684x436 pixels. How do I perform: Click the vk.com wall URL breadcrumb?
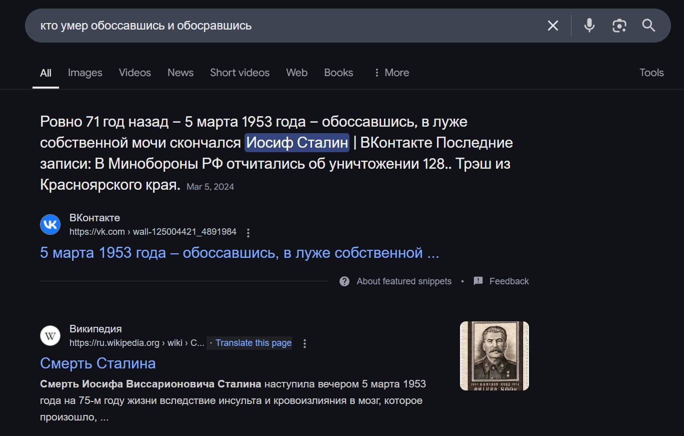point(153,232)
